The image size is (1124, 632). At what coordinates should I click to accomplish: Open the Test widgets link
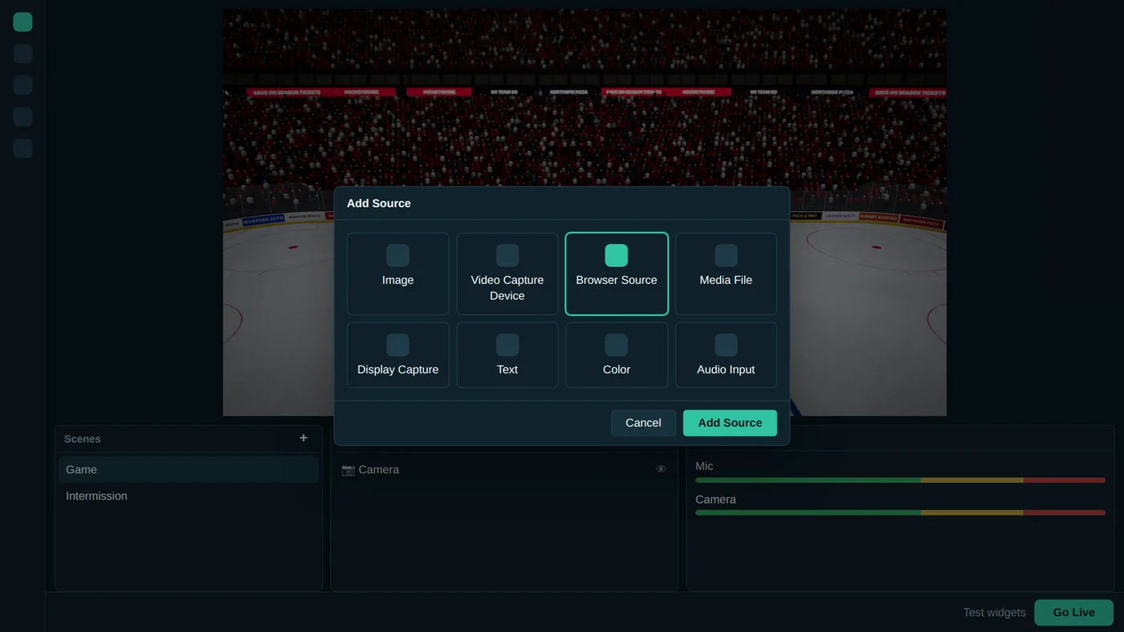pyautogui.click(x=994, y=612)
